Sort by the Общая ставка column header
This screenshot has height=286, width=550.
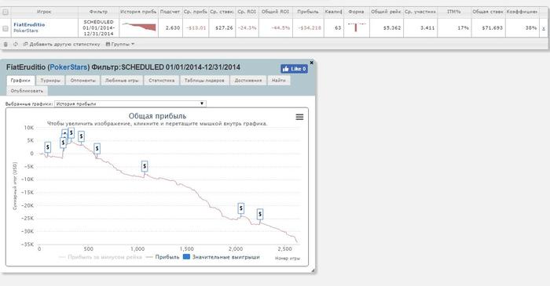[x=488, y=12]
